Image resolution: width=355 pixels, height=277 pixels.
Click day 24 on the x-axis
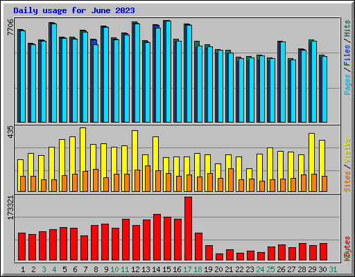[x=260, y=269]
